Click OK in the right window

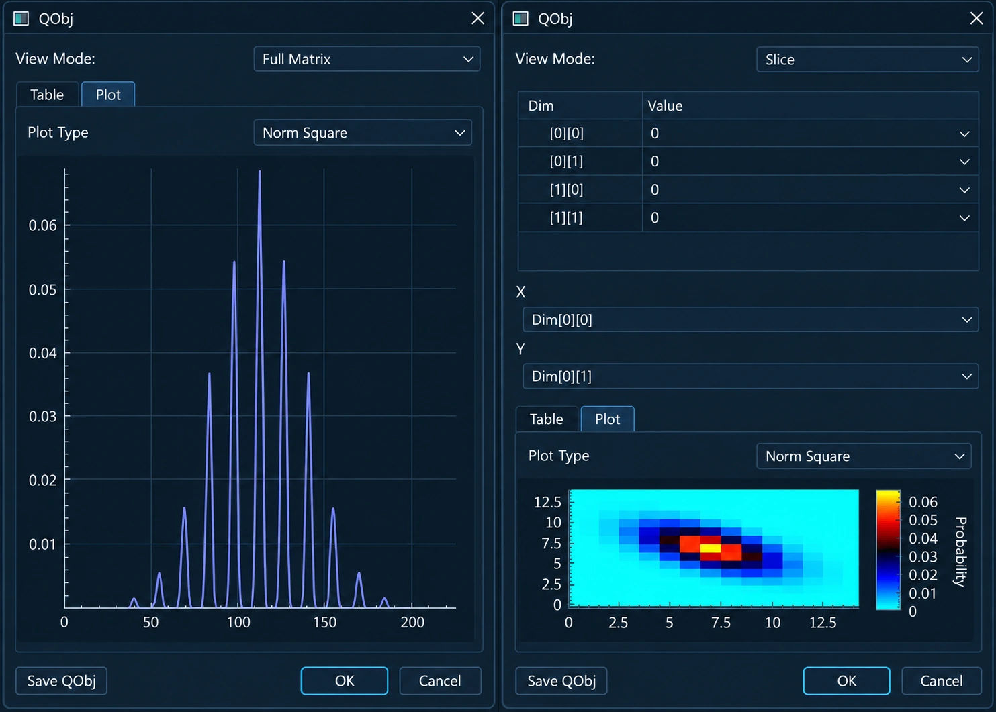tap(847, 681)
